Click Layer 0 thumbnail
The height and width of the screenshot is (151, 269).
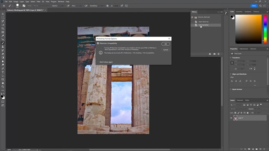click(235, 118)
